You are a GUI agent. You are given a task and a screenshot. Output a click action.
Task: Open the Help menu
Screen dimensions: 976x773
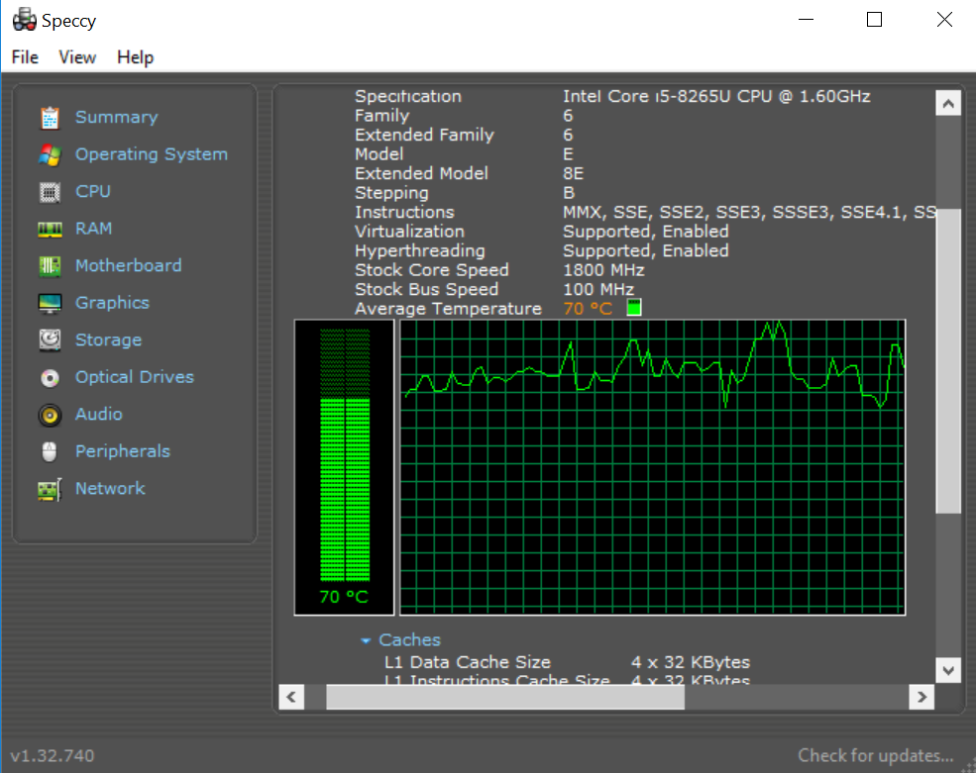135,57
